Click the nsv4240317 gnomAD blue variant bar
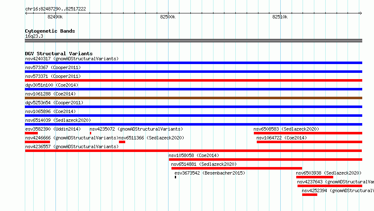This screenshot has width=374, height=211. point(193,63)
